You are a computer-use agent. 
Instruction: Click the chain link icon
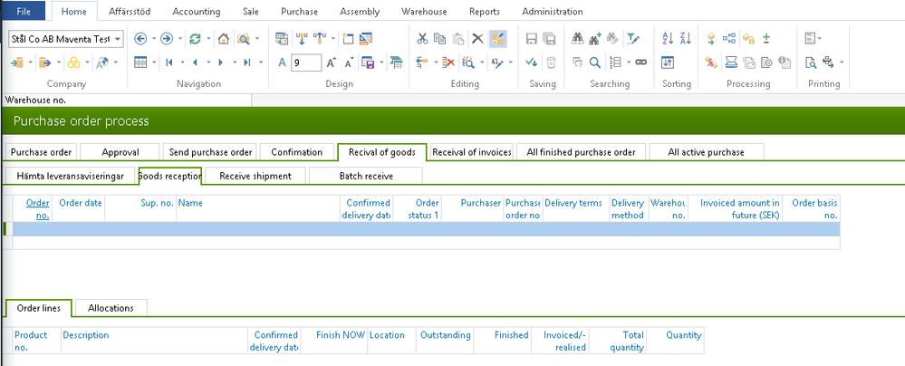coord(640,63)
